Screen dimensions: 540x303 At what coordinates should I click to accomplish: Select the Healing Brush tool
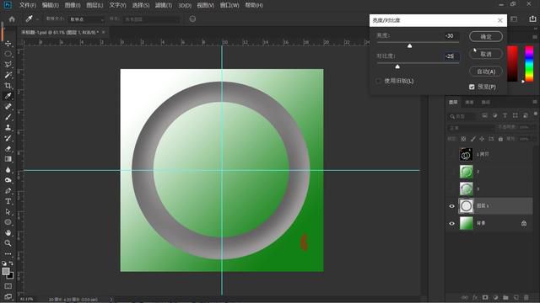point(8,107)
